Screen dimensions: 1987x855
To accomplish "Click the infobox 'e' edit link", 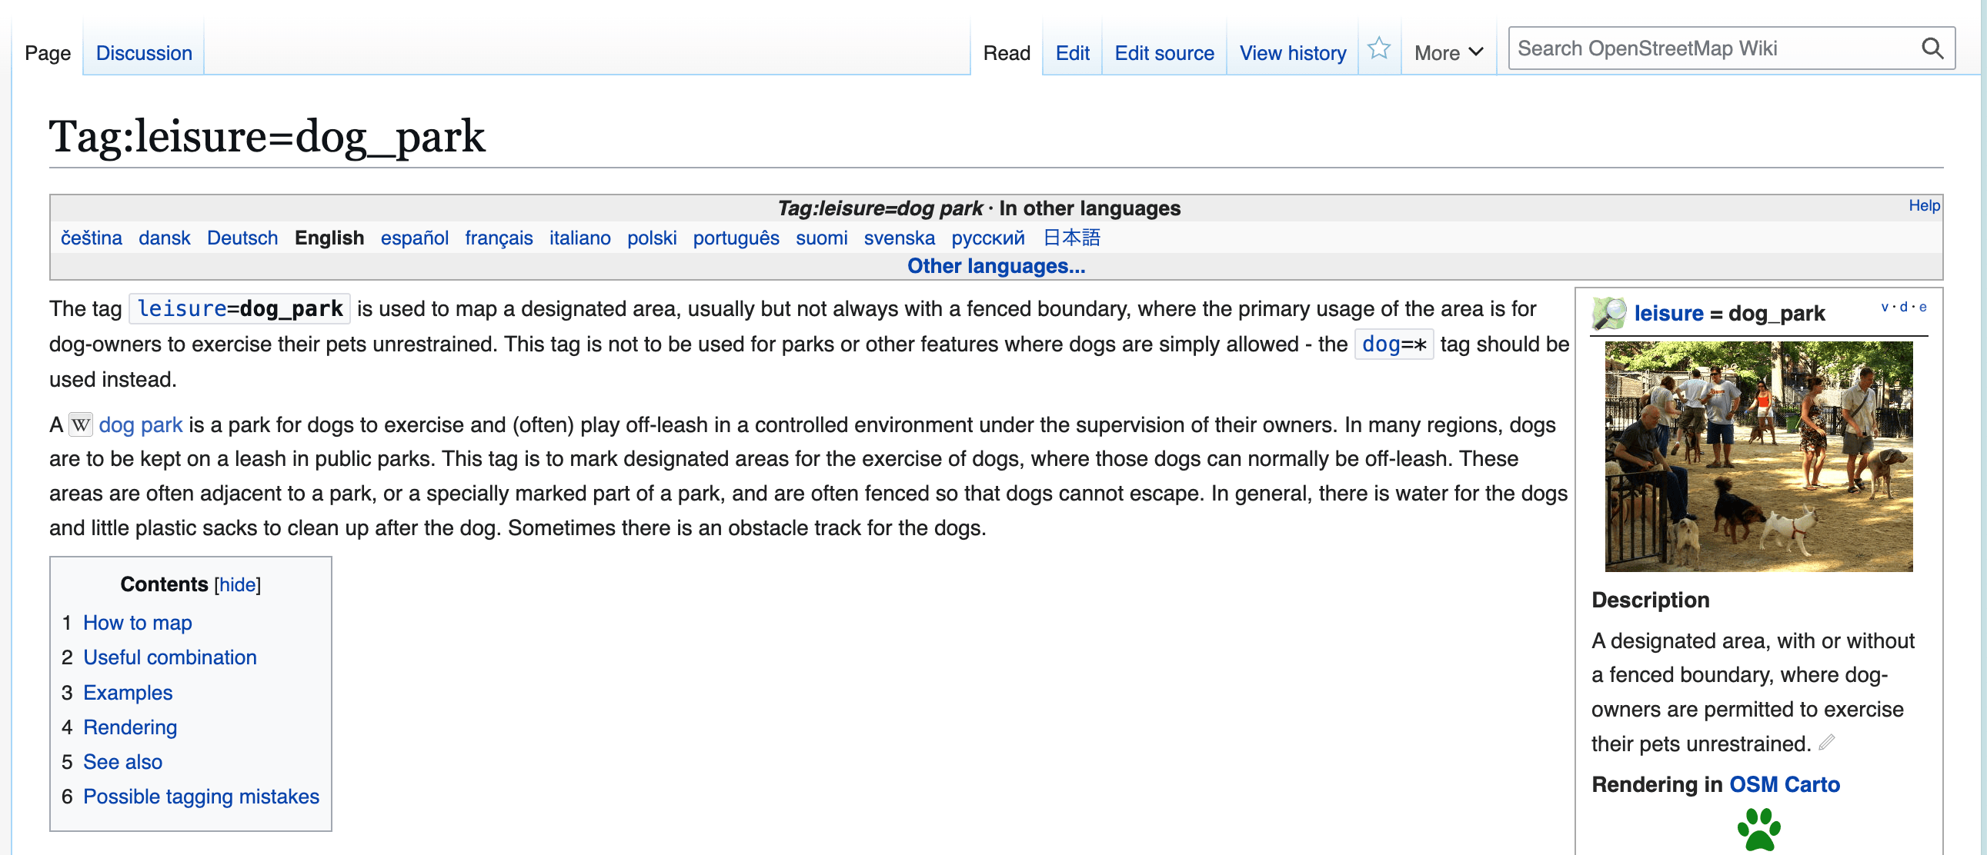I will point(1922,307).
